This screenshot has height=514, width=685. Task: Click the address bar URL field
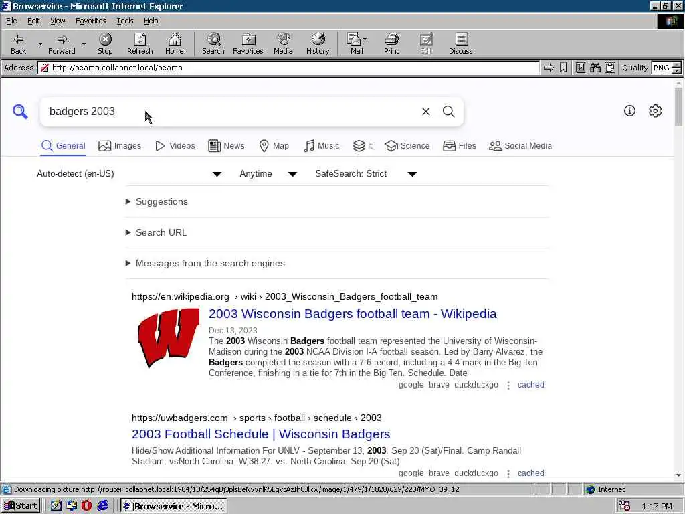288,68
